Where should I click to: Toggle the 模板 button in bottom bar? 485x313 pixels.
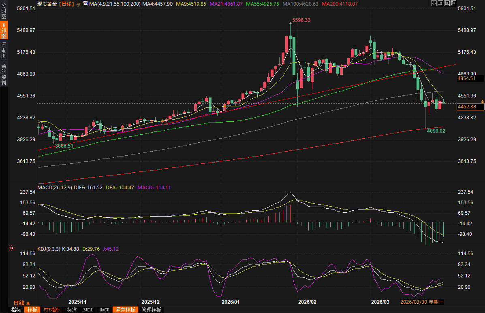coord(32,310)
